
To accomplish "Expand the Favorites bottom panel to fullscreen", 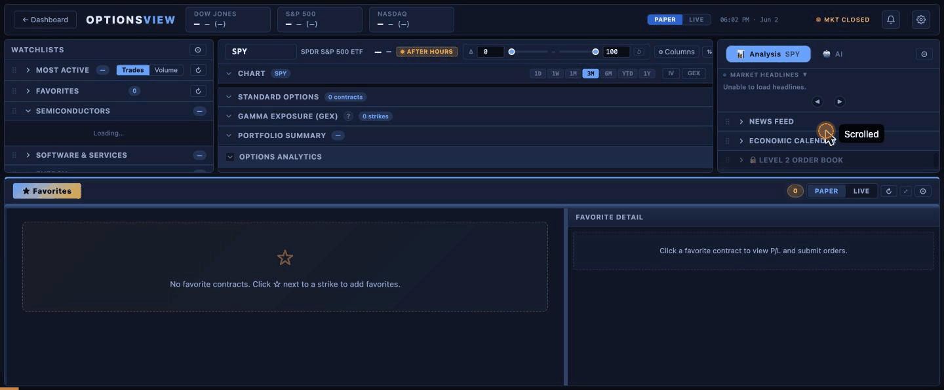I will [x=906, y=191].
